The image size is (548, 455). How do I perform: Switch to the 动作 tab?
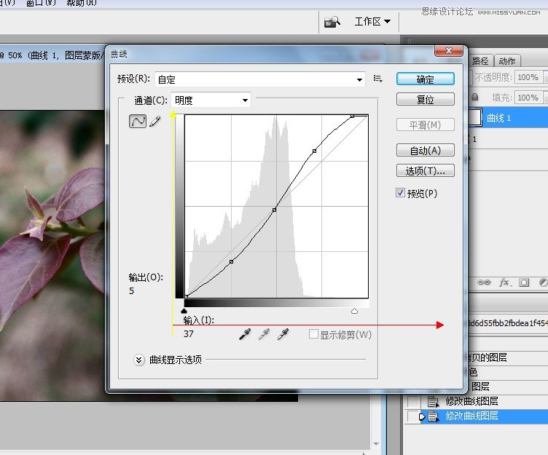click(507, 61)
